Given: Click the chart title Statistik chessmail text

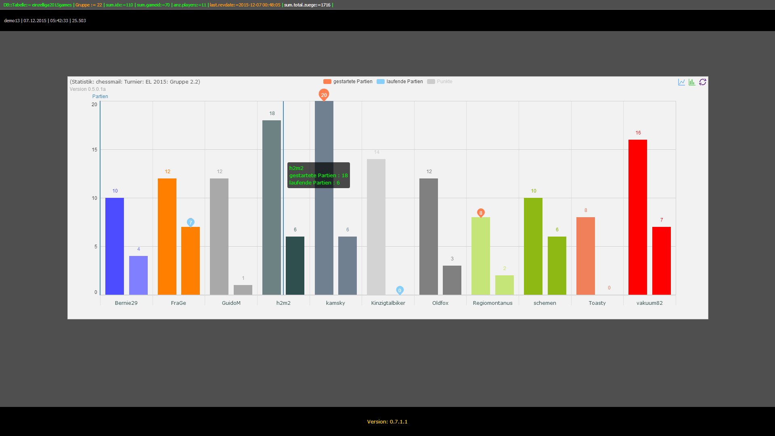Looking at the screenshot, I should [135, 82].
